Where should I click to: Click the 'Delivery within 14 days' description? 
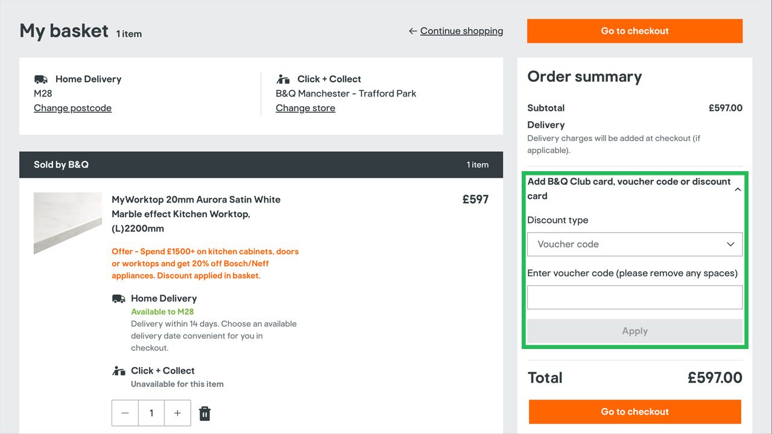pos(214,336)
